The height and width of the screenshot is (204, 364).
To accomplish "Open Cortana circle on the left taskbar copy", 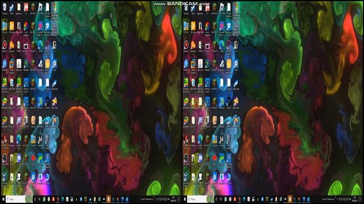I will pos(35,199).
